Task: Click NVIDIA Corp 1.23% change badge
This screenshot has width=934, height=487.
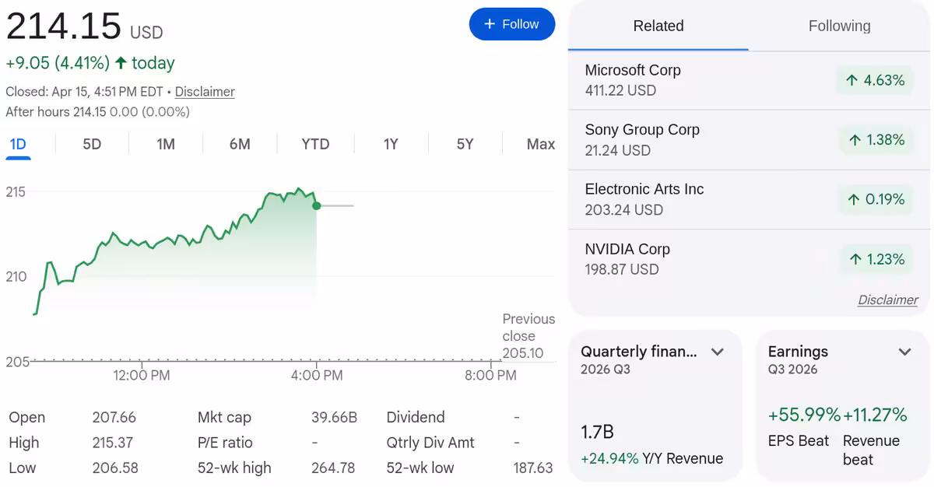Action: 876,260
